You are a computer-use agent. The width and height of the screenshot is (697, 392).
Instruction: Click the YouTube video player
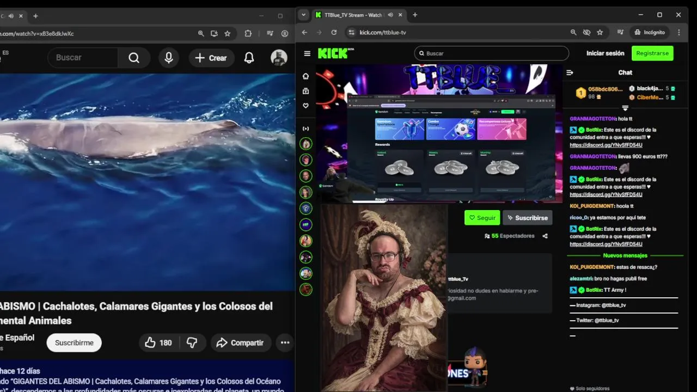[x=147, y=182]
